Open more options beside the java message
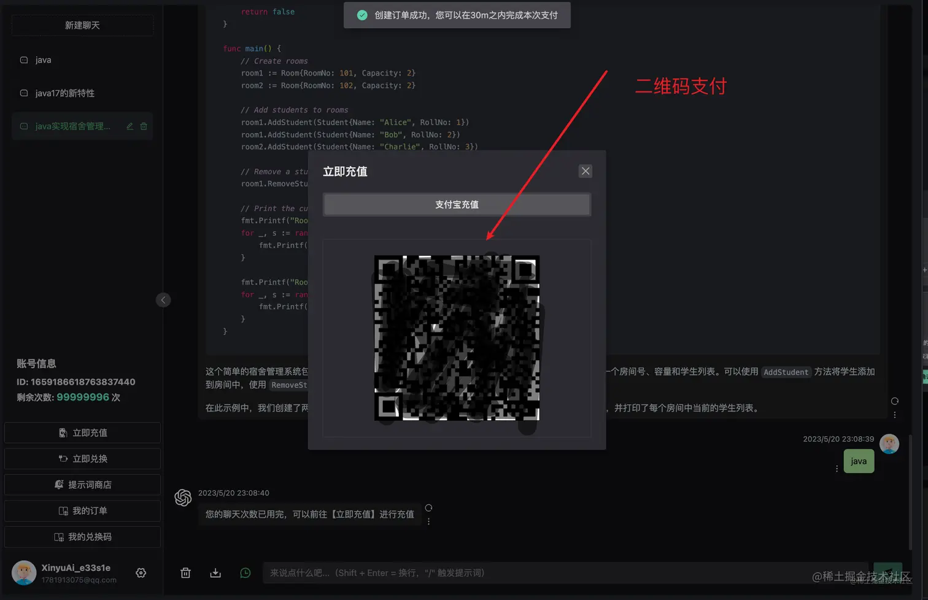Screen dimensions: 928x600 837,469
